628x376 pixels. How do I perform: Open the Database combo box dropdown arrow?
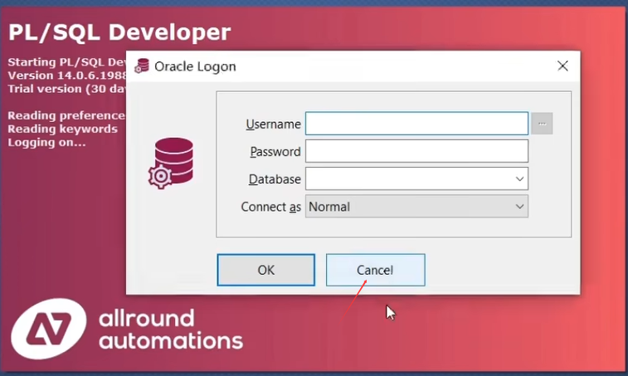pos(519,178)
